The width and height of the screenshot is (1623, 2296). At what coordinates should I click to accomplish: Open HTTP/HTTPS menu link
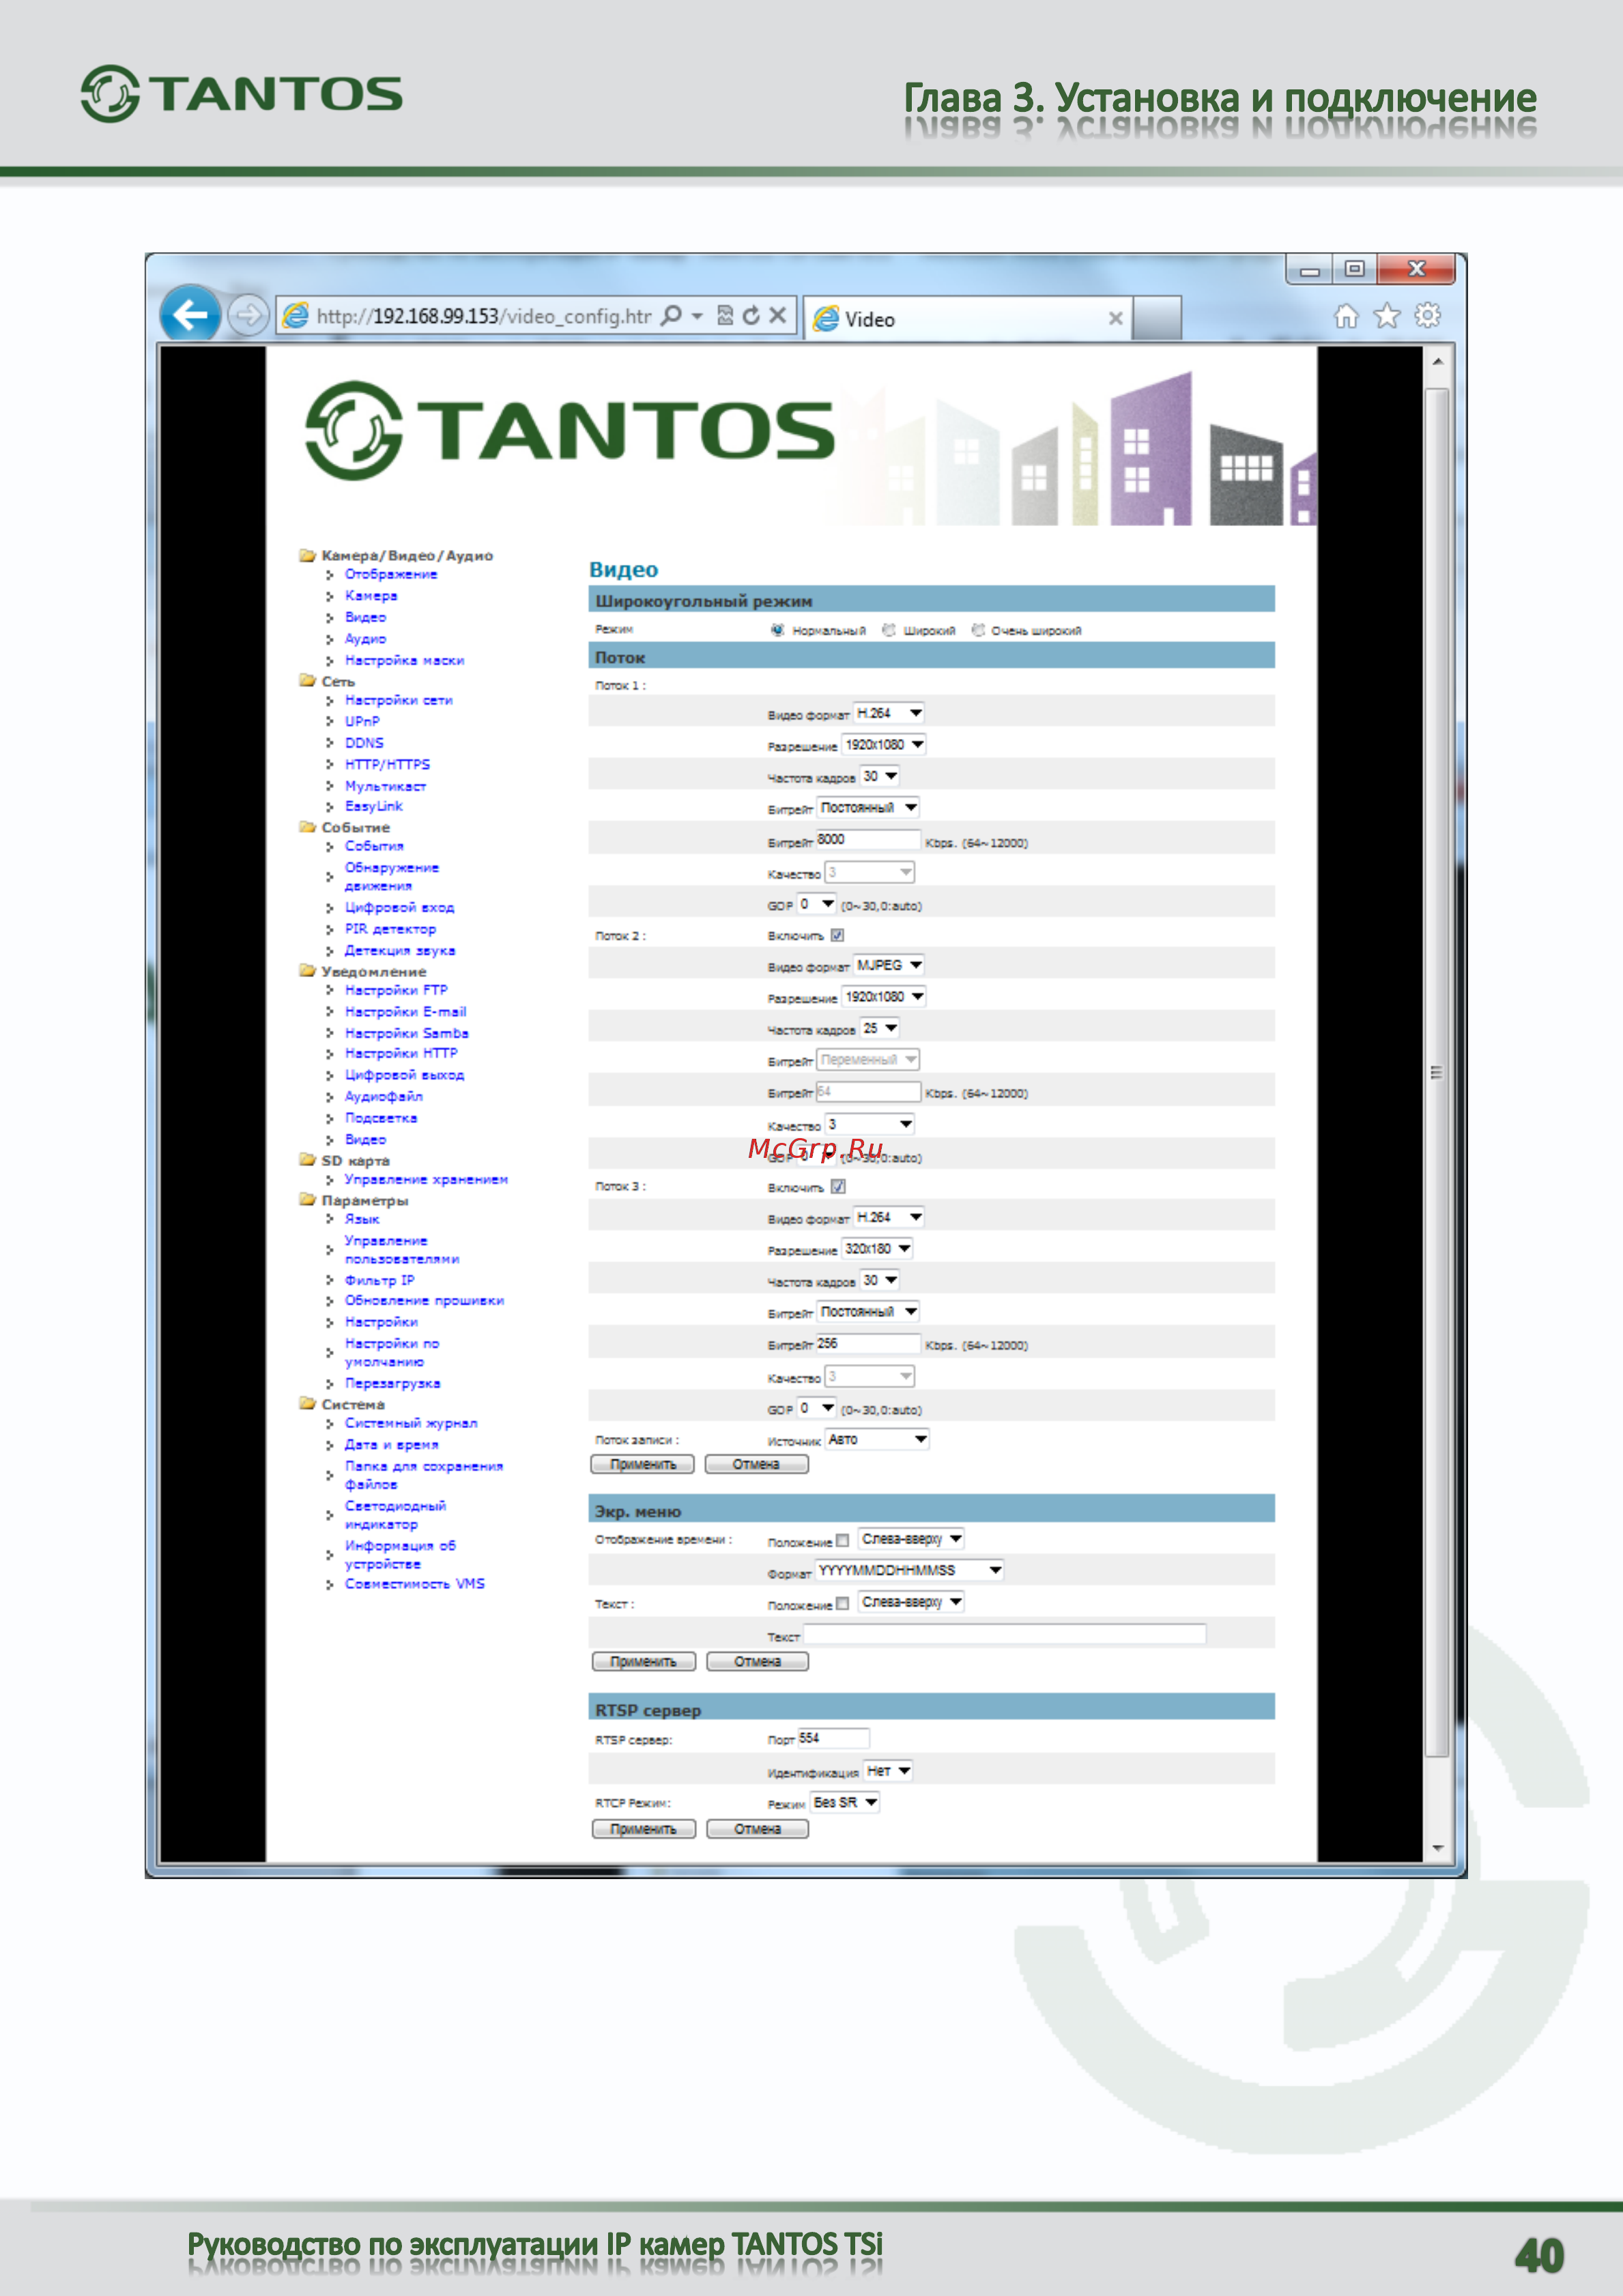point(387,764)
